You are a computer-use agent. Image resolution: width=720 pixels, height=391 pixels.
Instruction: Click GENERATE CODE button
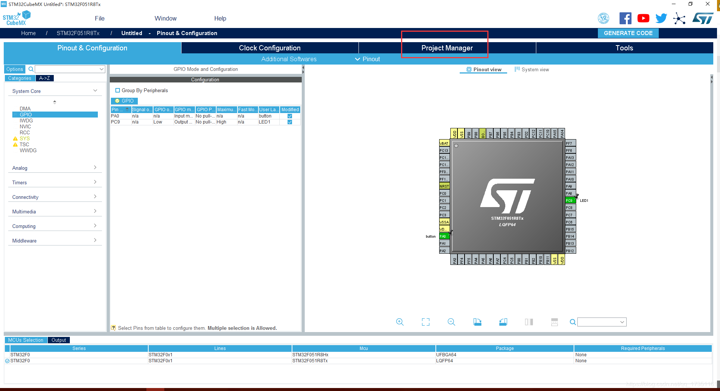[628, 33]
